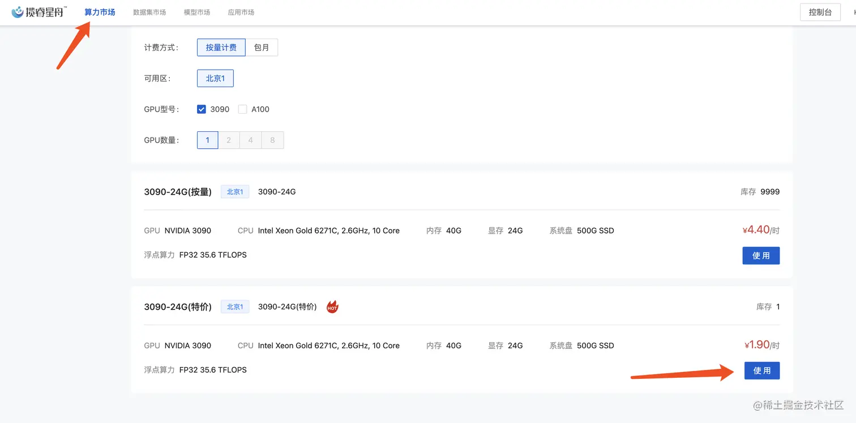The image size is (856, 423).
Task: Switch to the 模型市场 tab
Action: point(197,12)
